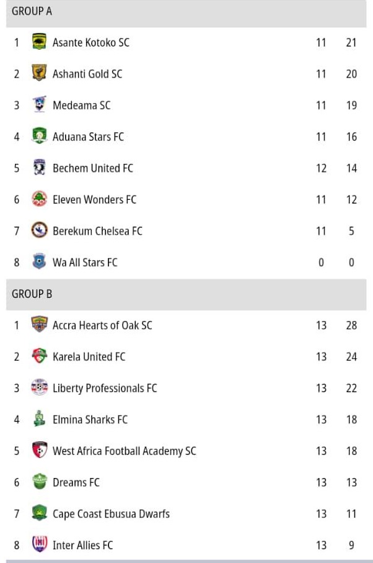Click Asante Kotoko's 21 points value
This screenshot has height=563, width=373.
click(351, 42)
